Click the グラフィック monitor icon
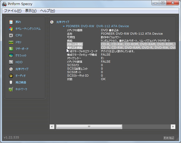 pos(11,55)
